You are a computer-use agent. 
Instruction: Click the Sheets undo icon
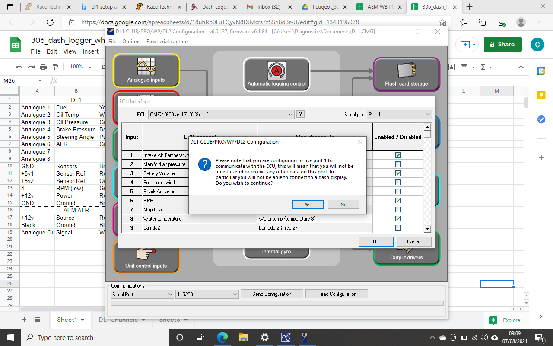(19, 67)
